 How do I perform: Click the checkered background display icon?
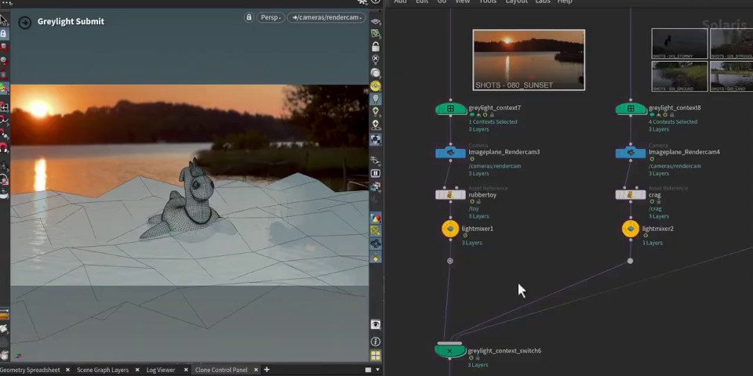click(376, 139)
